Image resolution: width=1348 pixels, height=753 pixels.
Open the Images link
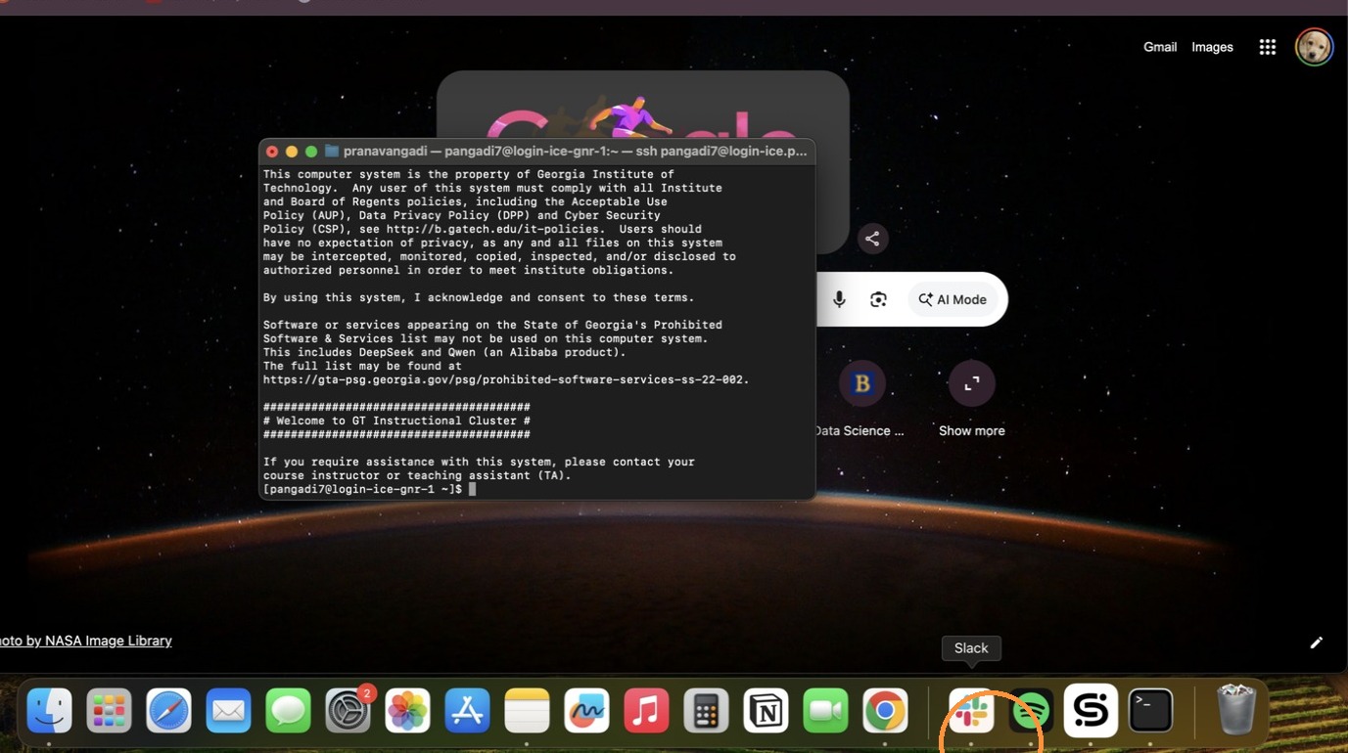tap(1212, 47)
